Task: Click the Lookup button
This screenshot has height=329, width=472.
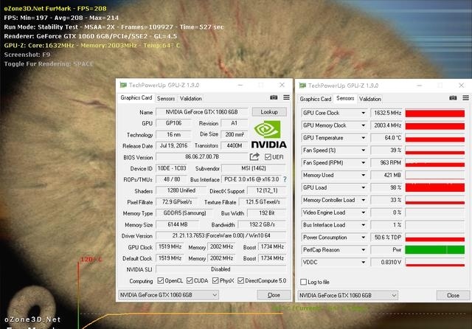Action: pos(269,112)
